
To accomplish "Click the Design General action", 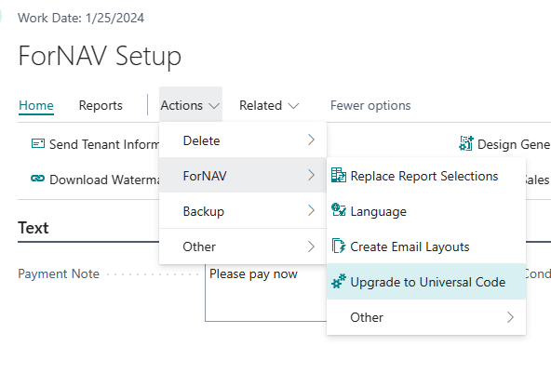I will [x=504, y=144].
